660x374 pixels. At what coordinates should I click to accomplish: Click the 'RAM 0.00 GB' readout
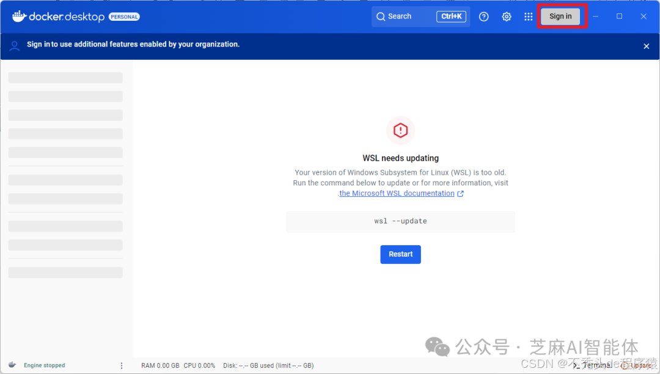160,365
